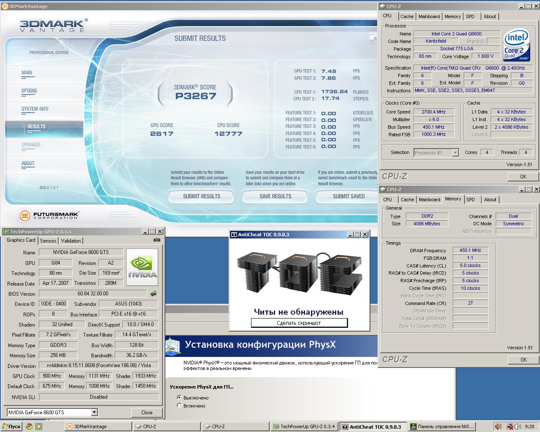Select the Включено PhysX radio button
Screen dimensions: 540x432
(x=179, y=405)
